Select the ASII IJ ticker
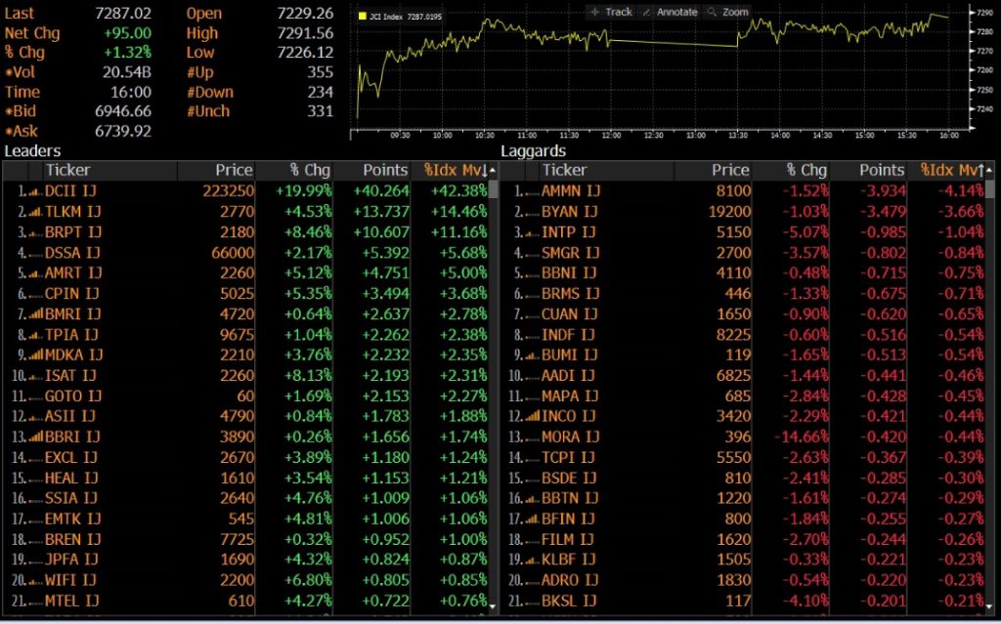Screen dimensions: 1001x624 [x=70, y=417]
